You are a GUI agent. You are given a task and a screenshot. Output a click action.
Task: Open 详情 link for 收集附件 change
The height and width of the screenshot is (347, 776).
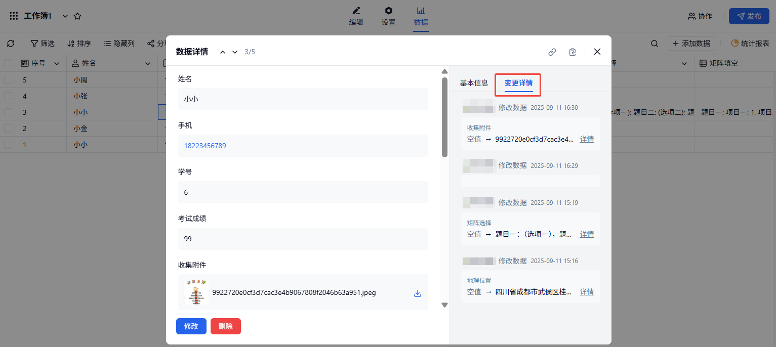587,139
